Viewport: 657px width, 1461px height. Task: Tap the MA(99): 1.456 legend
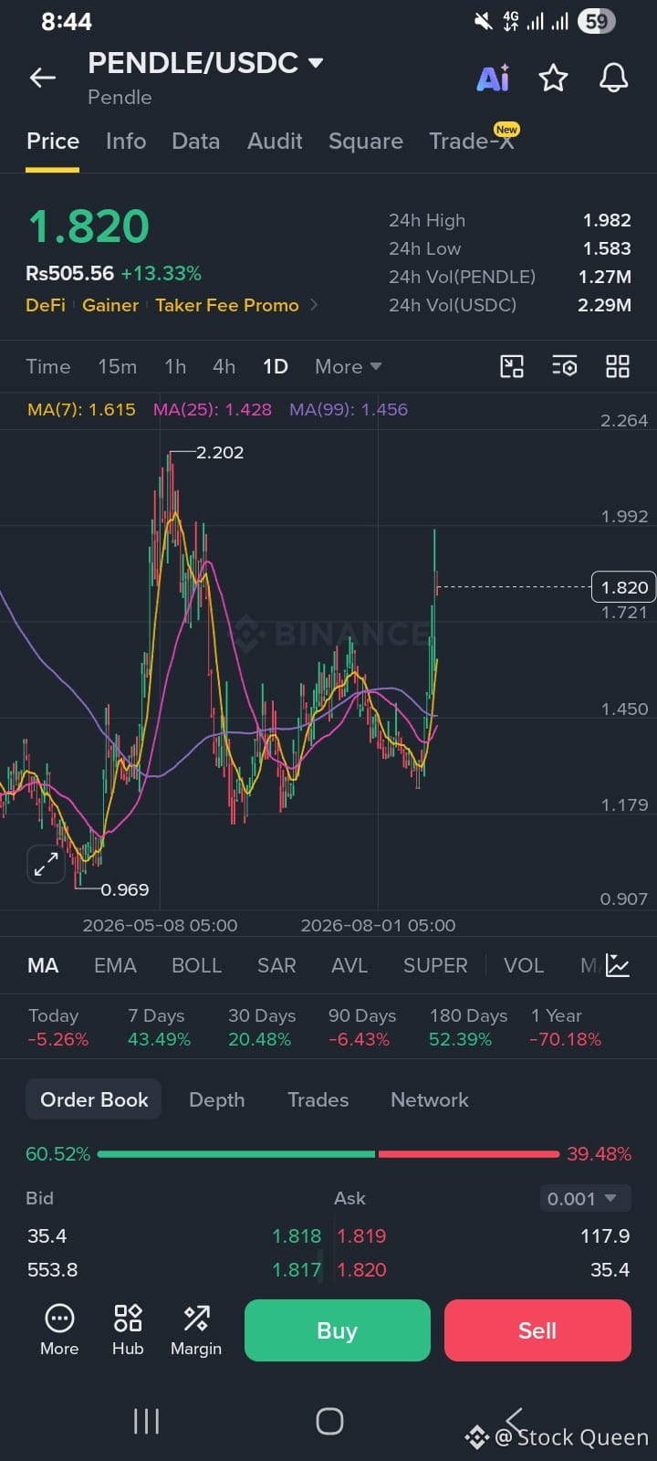349,409
